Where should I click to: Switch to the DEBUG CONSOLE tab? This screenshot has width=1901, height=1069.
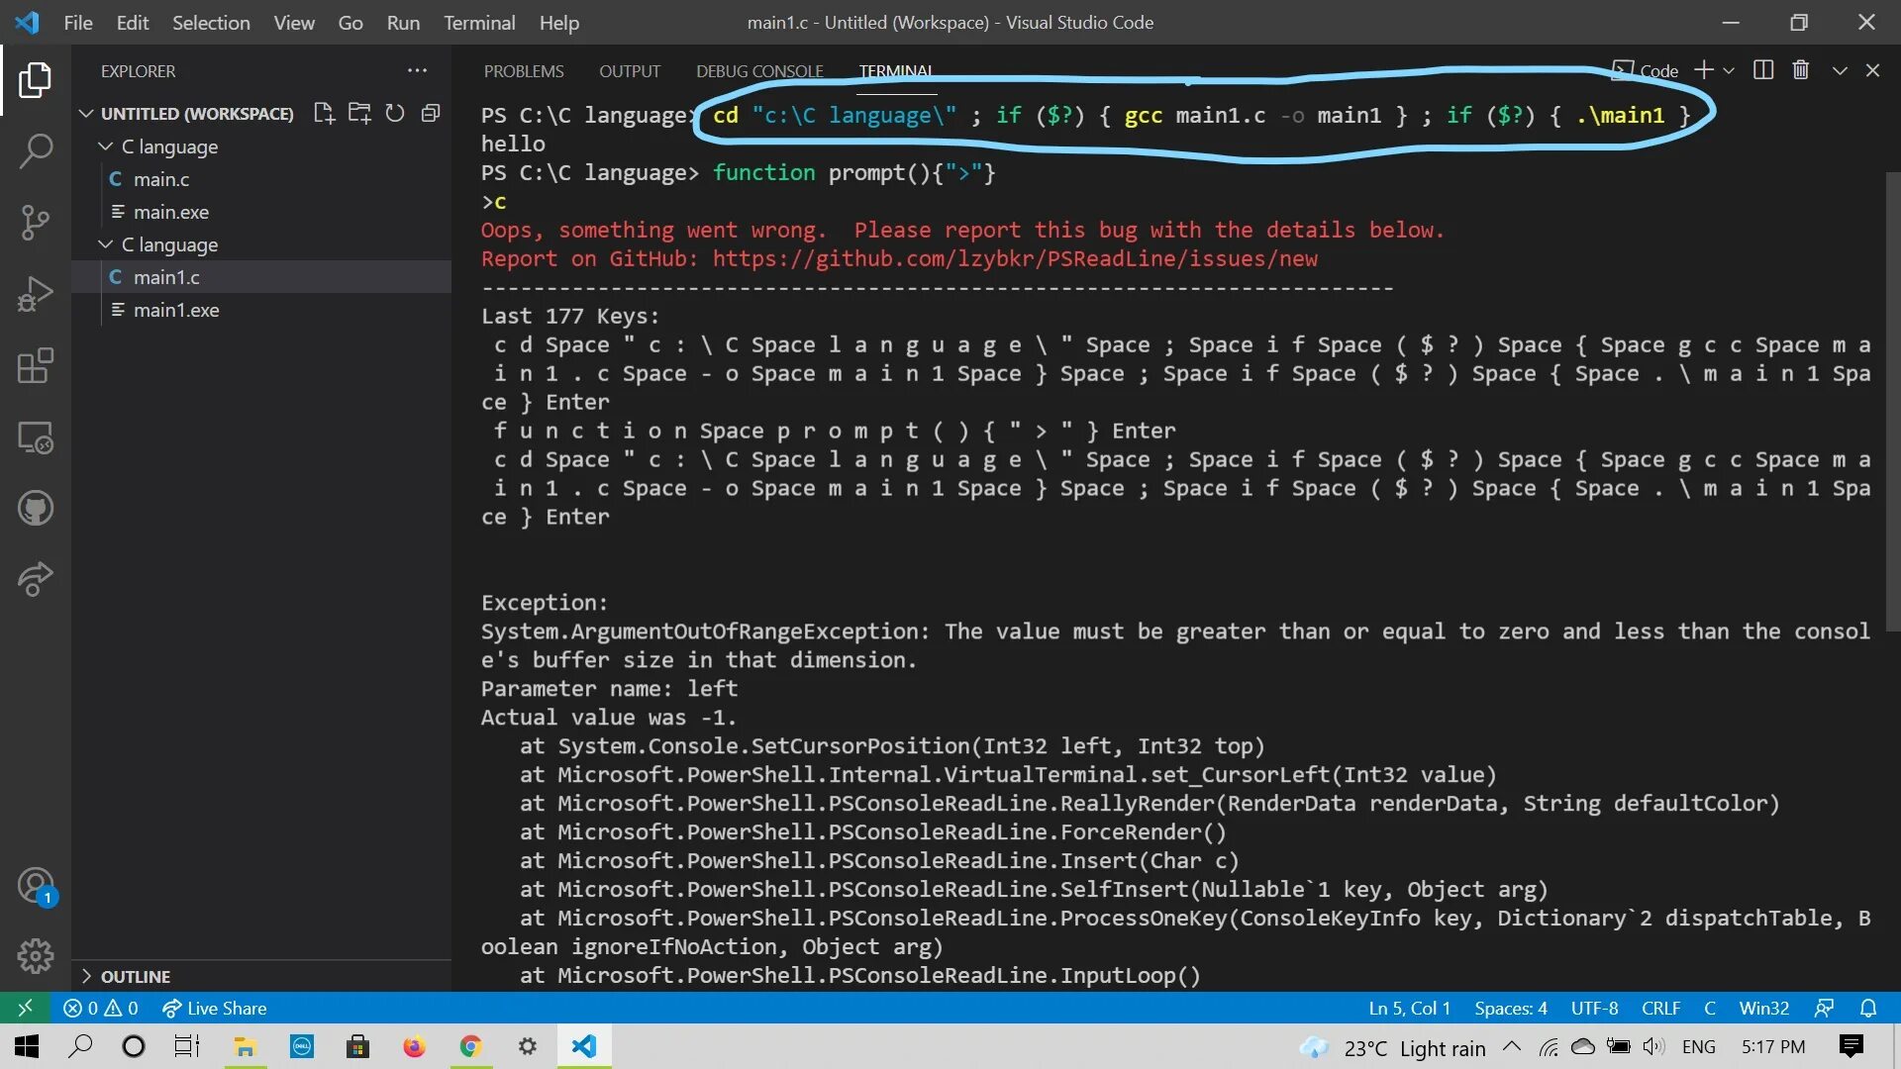759,71
